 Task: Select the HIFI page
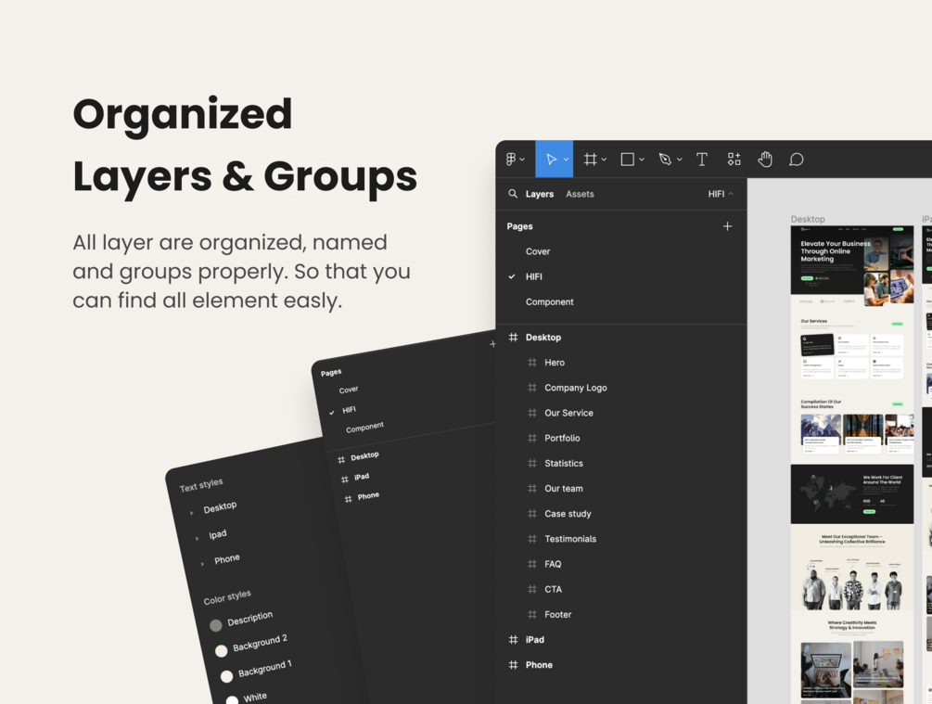(x=534, y=276)
